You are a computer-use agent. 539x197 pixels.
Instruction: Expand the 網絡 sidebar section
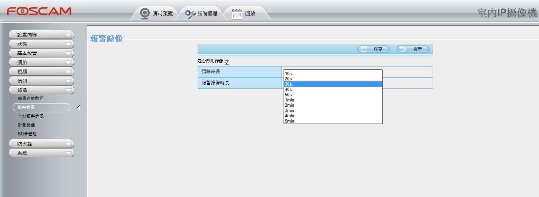(x=42, y=62)
